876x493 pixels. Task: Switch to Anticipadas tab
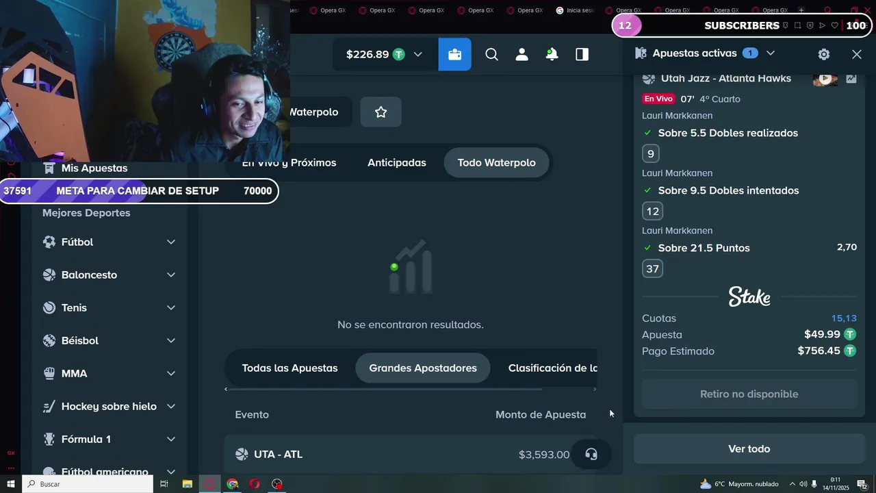pos(397,162)
